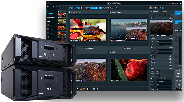Open the Source dropdown showing Input 1 Mountains
The image size is (184, 102).
(164, 35)
